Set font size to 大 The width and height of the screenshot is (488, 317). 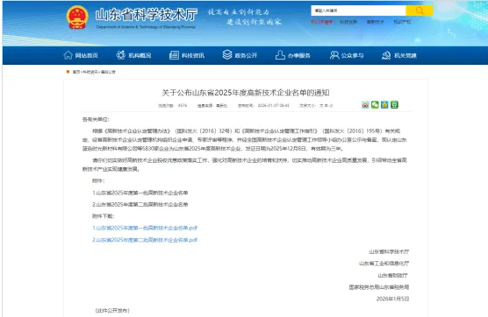321,106
